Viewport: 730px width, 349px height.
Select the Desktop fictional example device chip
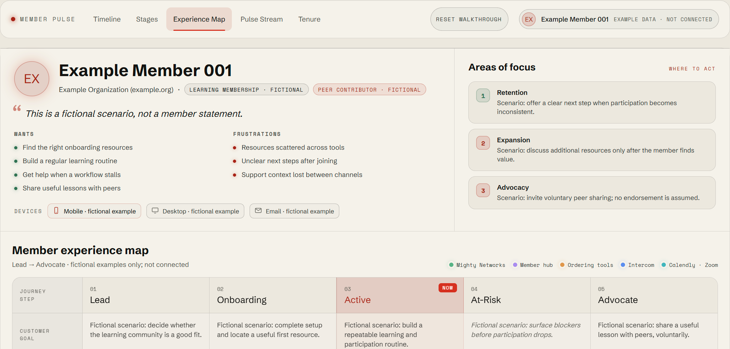195,211
